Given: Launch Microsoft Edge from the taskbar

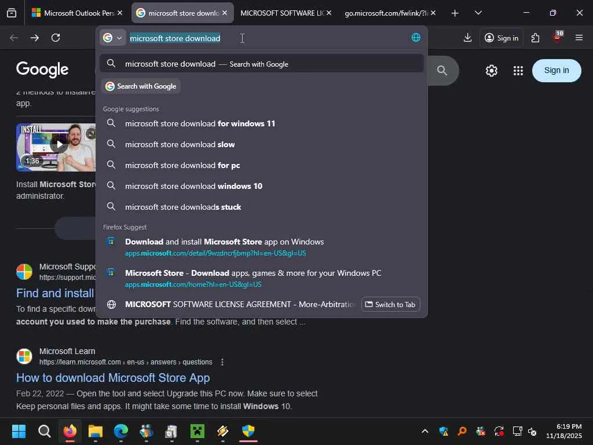Looking at the screenshot, I should click(x=121, y=431).
